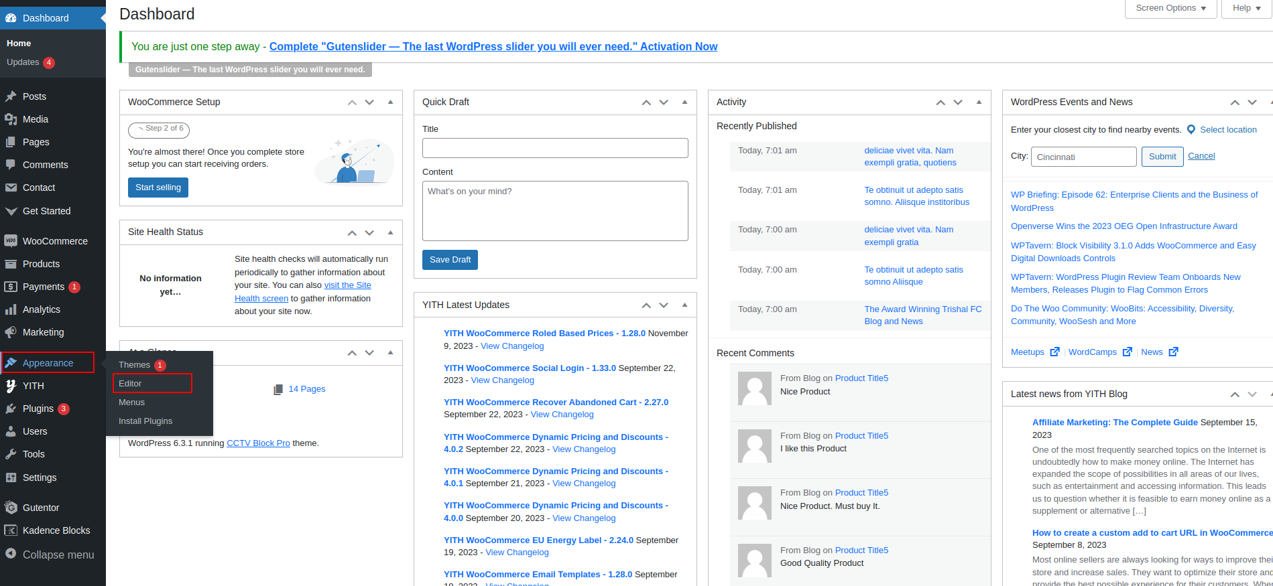Open the Screen Options dropdown

[x=1170, y=8]
